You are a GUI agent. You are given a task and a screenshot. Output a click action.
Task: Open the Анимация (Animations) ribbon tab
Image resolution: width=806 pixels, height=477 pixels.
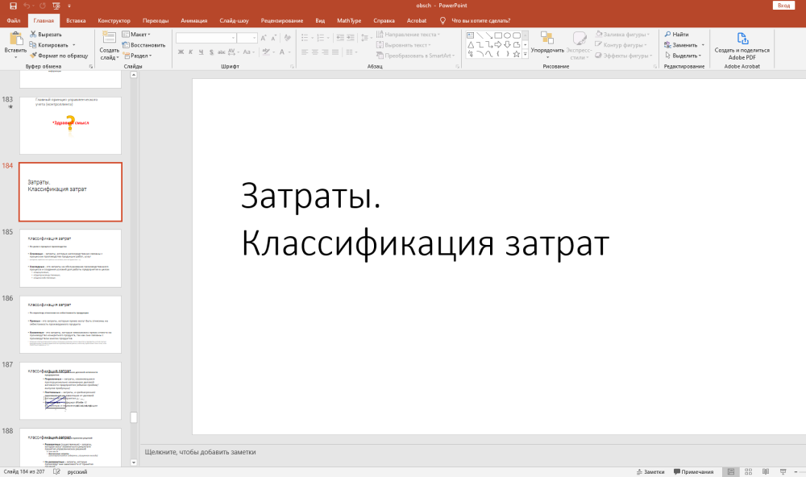[193, 20]
